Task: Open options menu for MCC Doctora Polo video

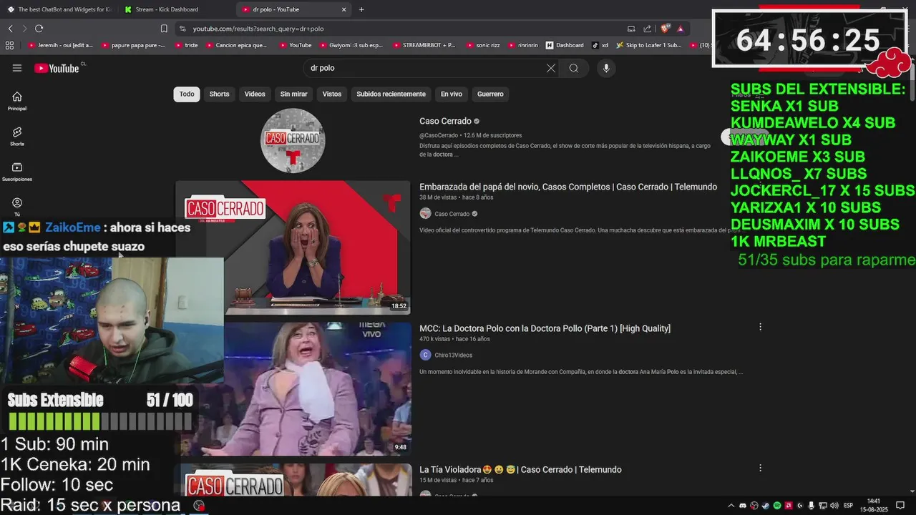Action: [x=760, y=327]
